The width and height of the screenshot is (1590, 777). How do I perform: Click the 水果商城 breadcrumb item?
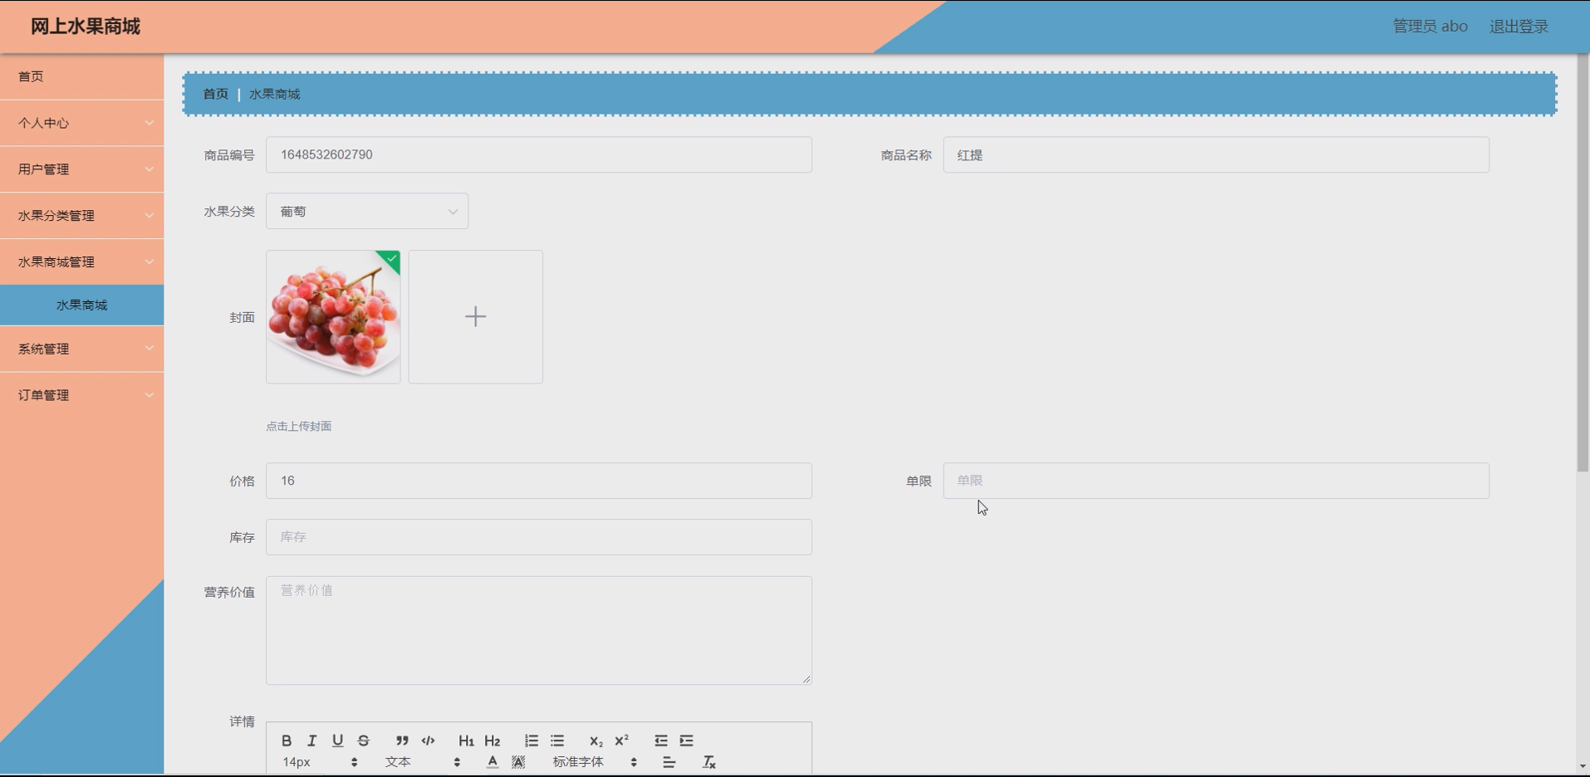[274, 94]
